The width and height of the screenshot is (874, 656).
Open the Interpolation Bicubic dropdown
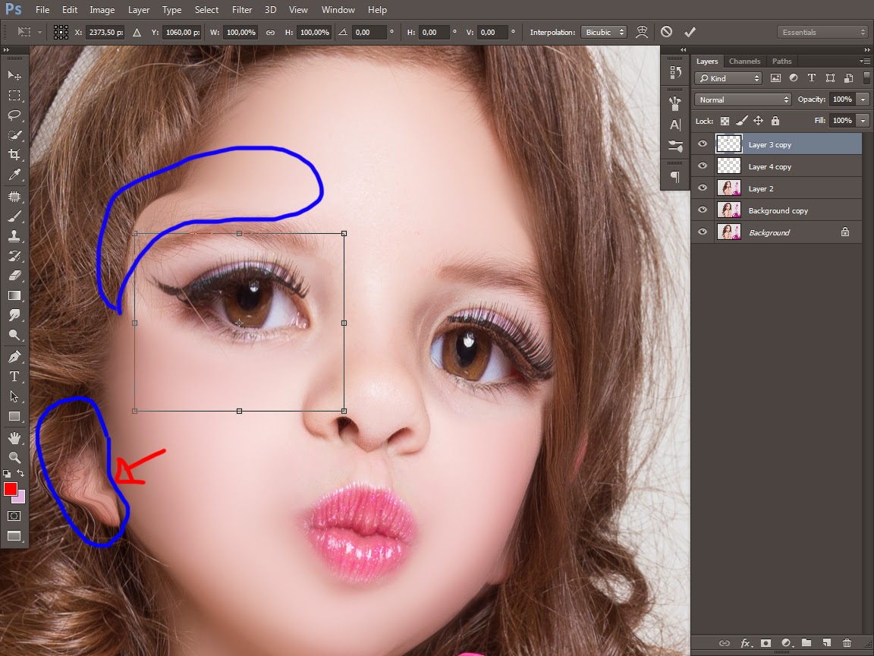[604, 33]
